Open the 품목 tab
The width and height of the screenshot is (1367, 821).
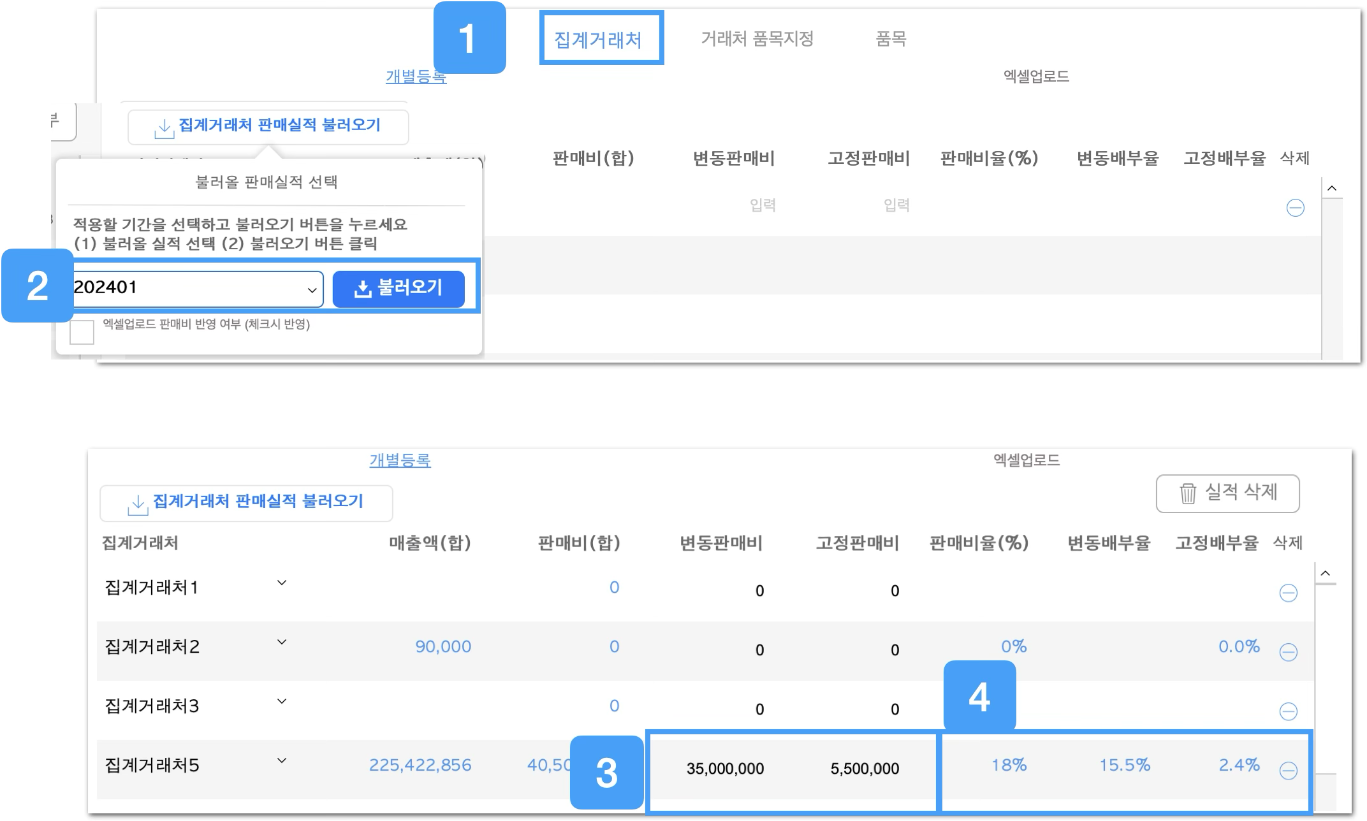coord(891,39)
